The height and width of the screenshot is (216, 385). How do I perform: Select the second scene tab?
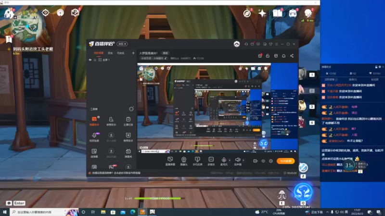click(110, 53)
